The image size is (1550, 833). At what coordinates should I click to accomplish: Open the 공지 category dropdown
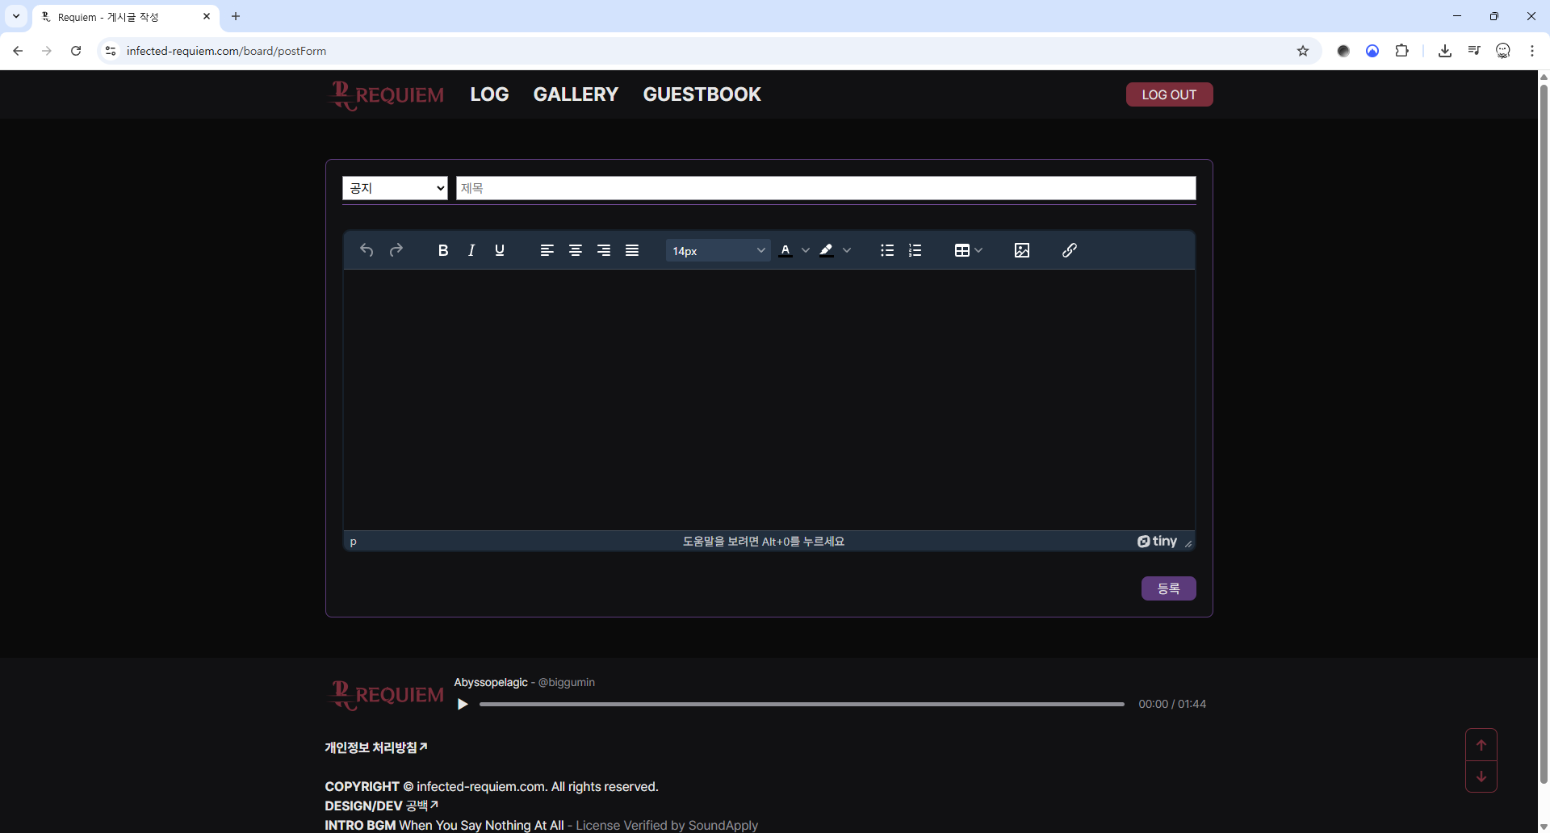(x=395, y=188)
